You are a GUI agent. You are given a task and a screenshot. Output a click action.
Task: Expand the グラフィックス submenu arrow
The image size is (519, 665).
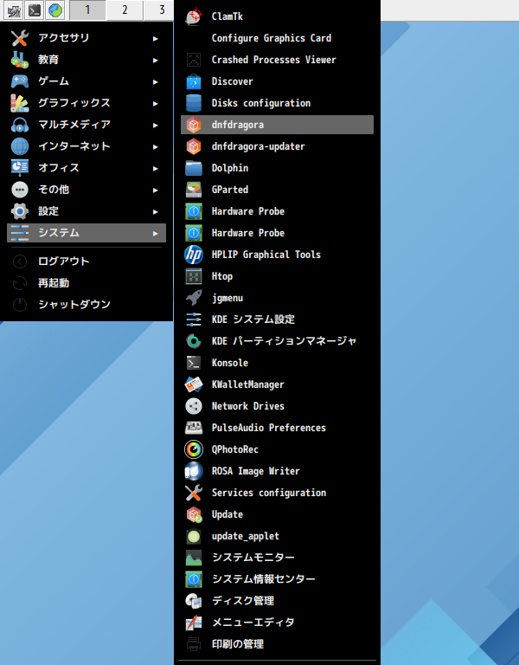pos(156,103)
